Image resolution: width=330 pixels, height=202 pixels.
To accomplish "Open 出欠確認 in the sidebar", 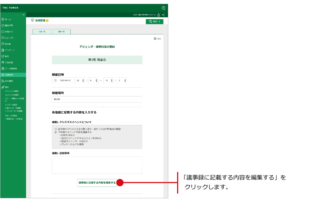I will (7, 81).
